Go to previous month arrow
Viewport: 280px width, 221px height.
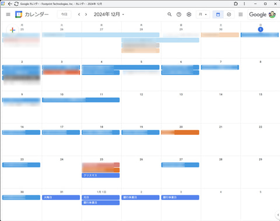coord(79,15)
